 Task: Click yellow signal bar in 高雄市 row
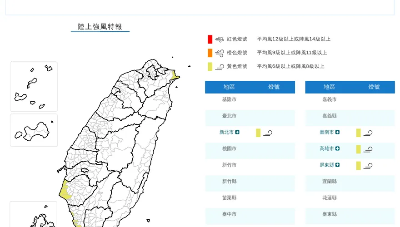pos(359,149)
